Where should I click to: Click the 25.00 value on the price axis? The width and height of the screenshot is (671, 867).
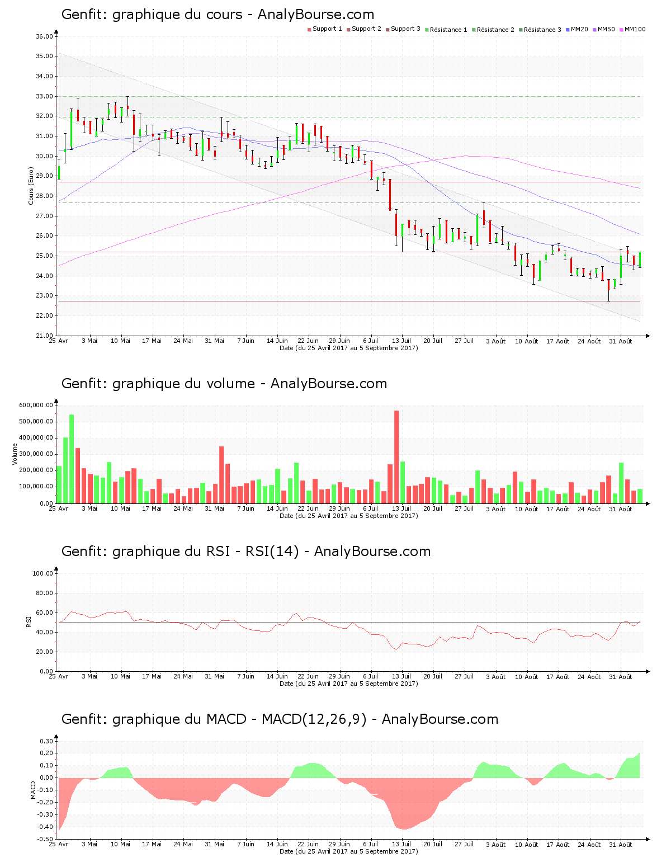(44, 256)
